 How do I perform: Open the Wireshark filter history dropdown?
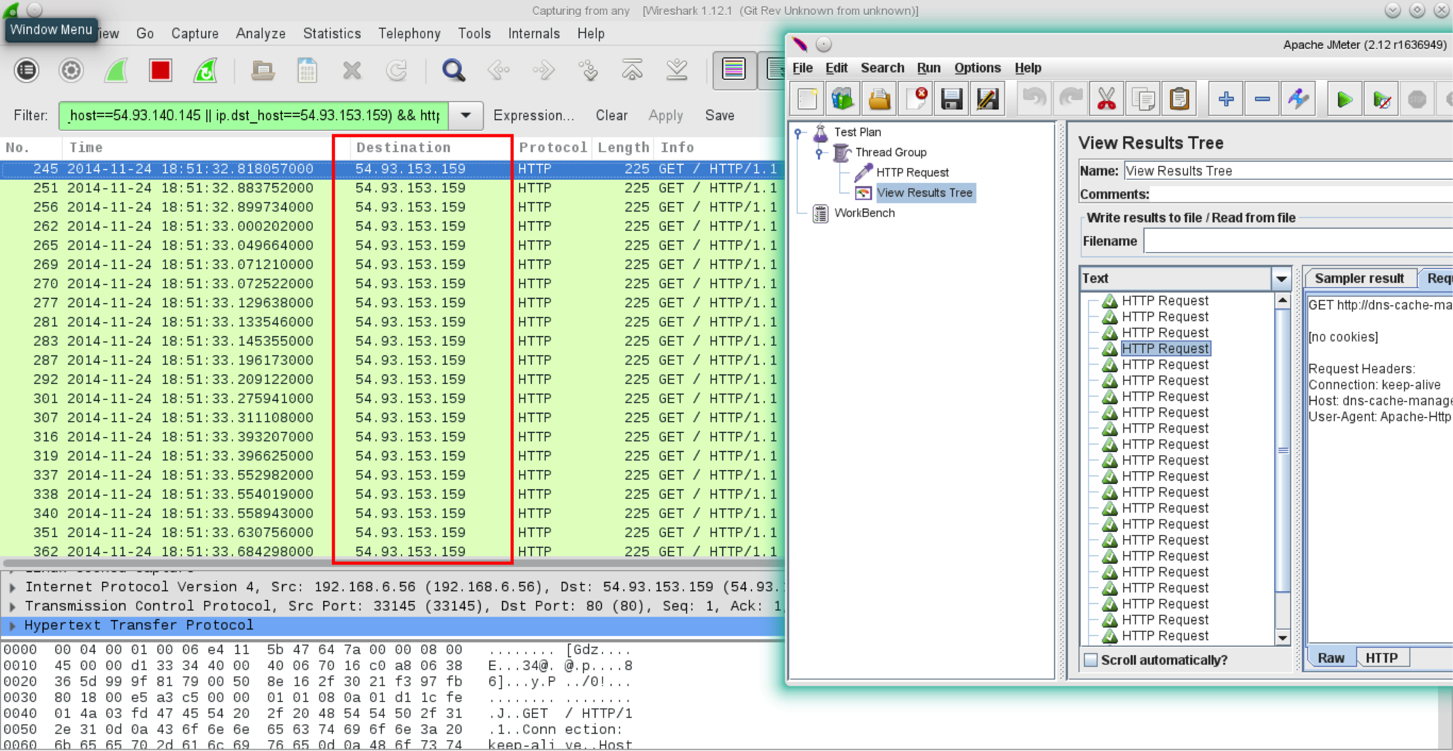tap(466, 115)
